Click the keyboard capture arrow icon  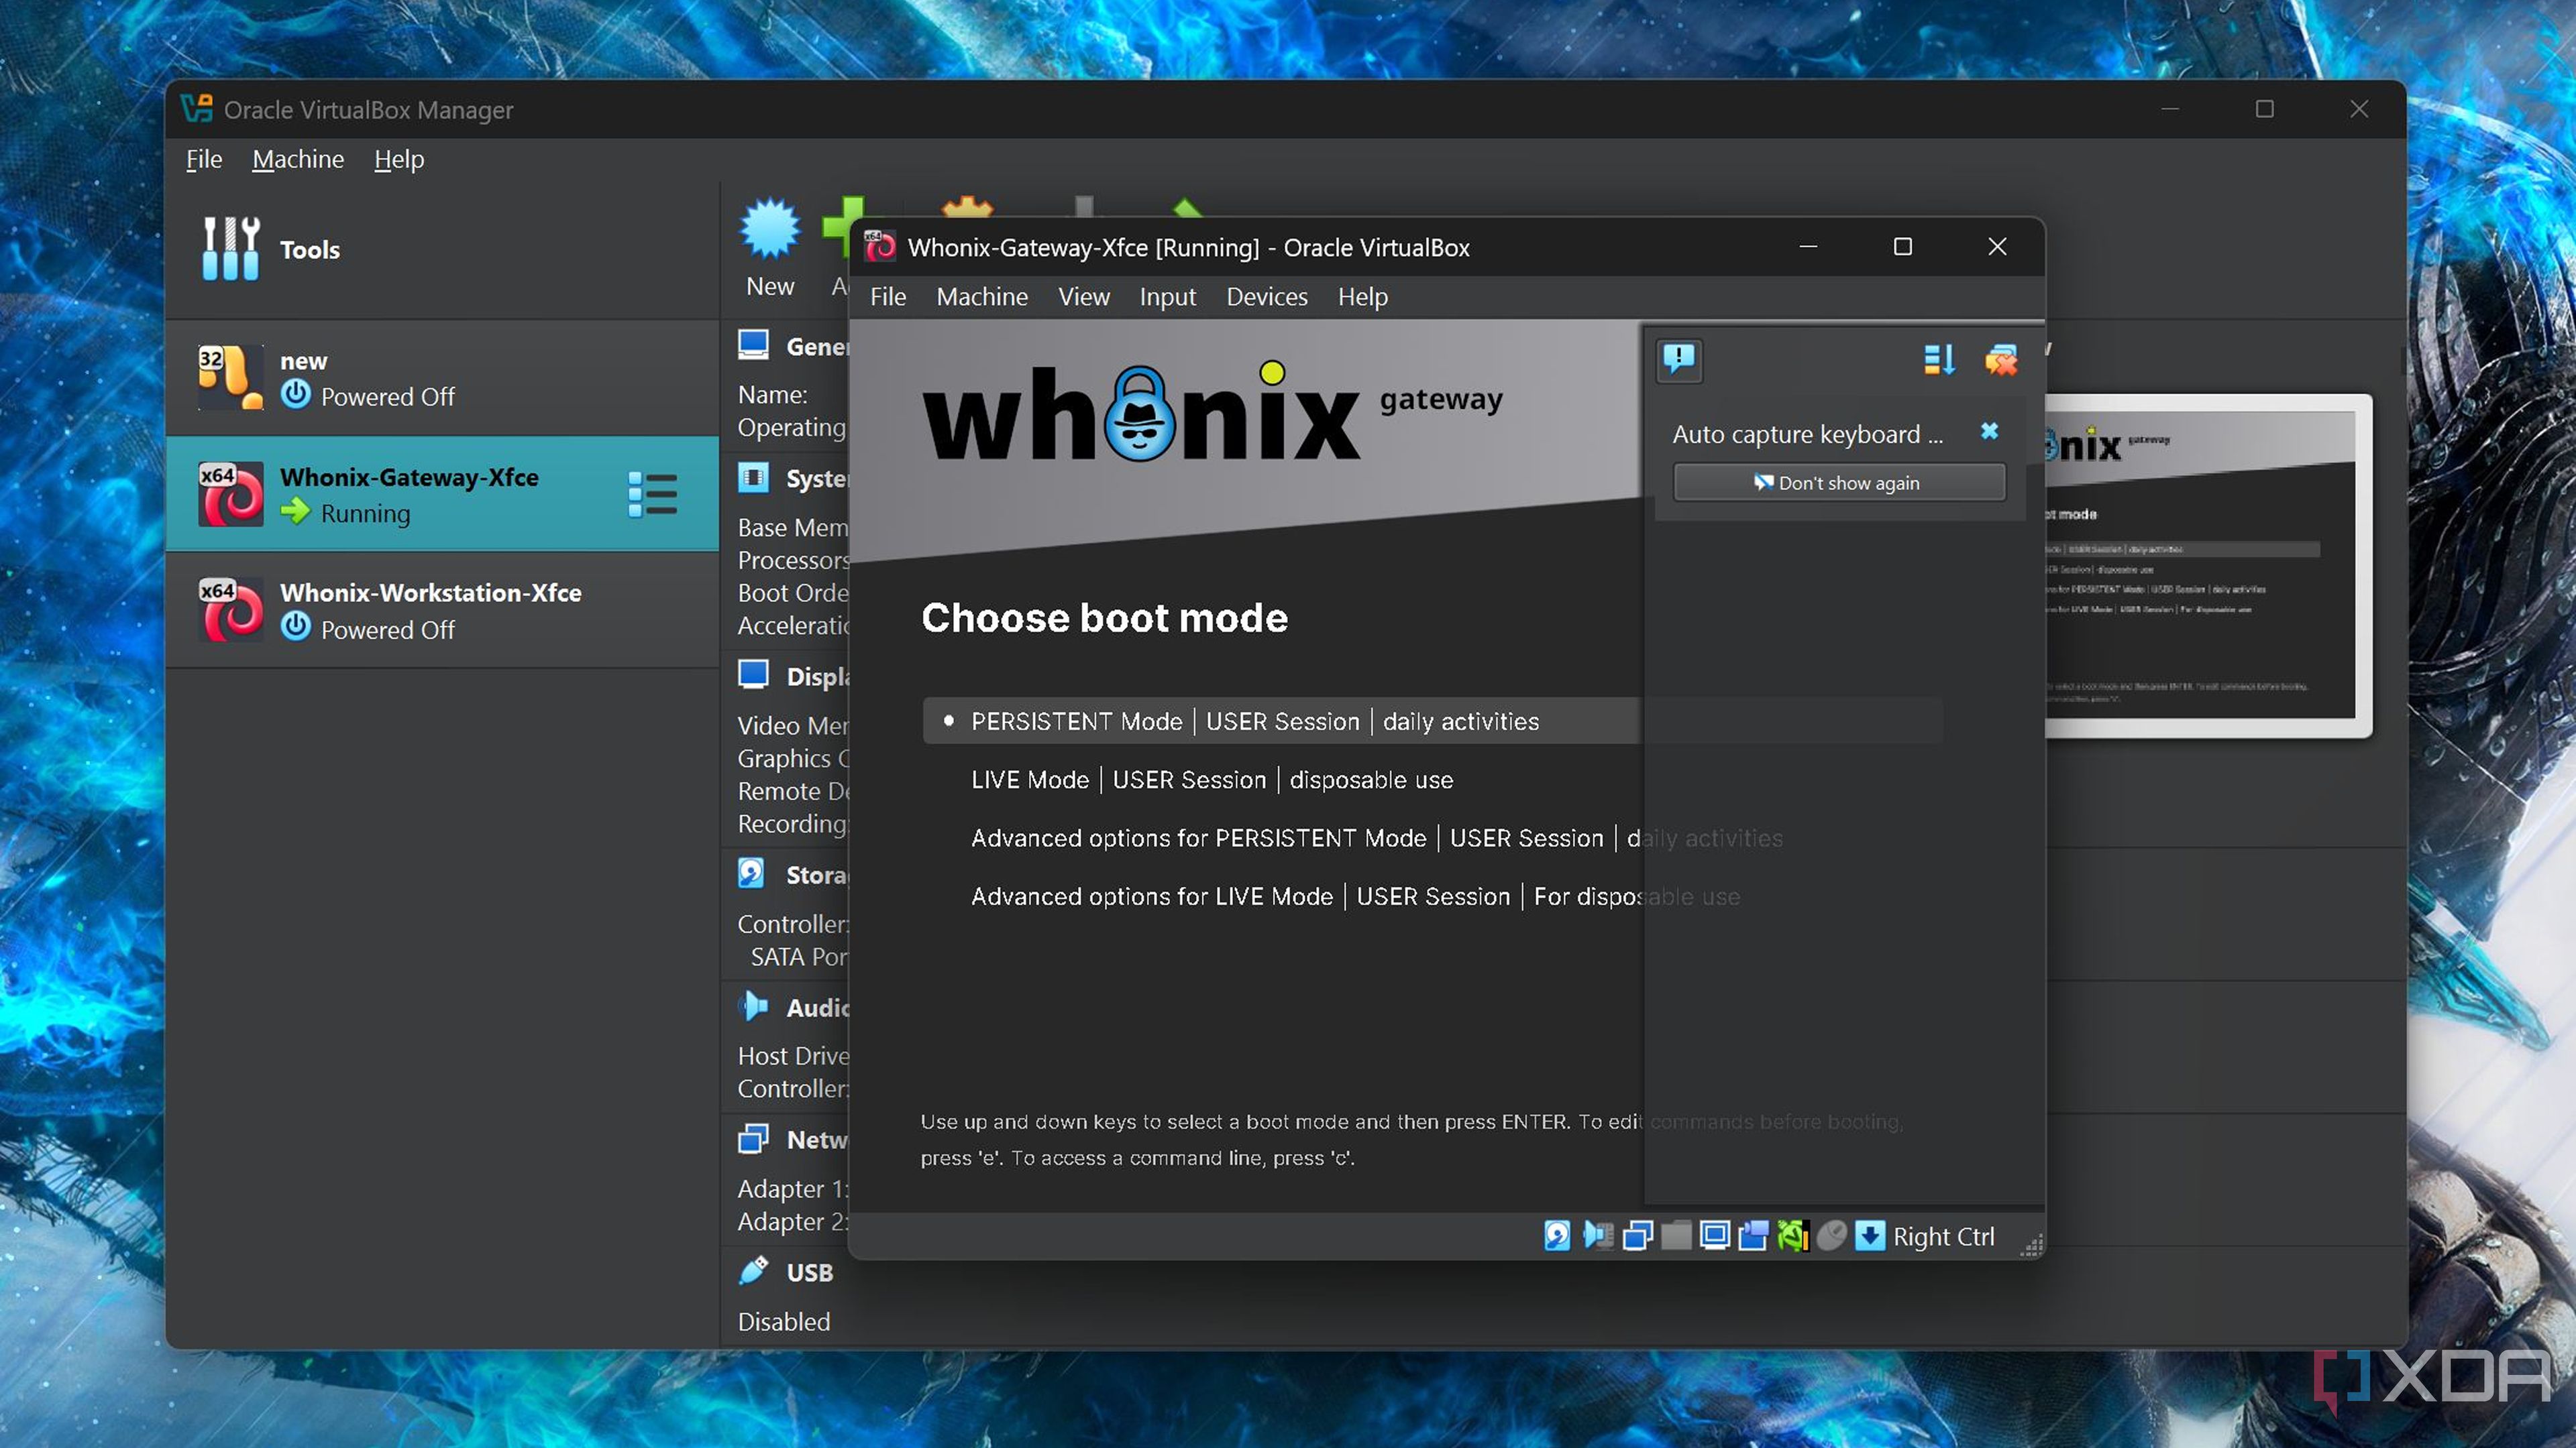[x=1869, y=1236]
